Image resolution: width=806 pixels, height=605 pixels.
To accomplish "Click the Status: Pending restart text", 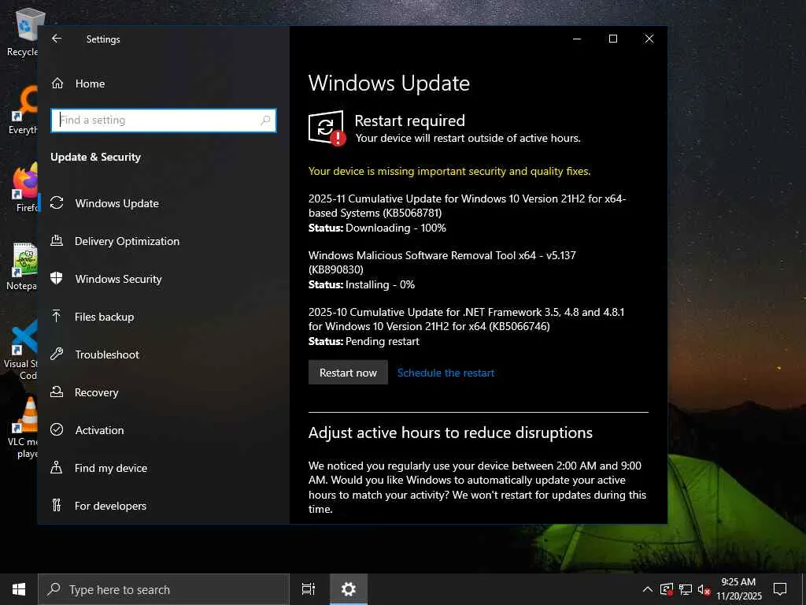I will click(364, 341).
